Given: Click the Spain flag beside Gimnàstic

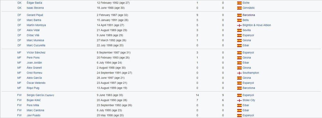Looking at the screenshot, I should point(239,8).
